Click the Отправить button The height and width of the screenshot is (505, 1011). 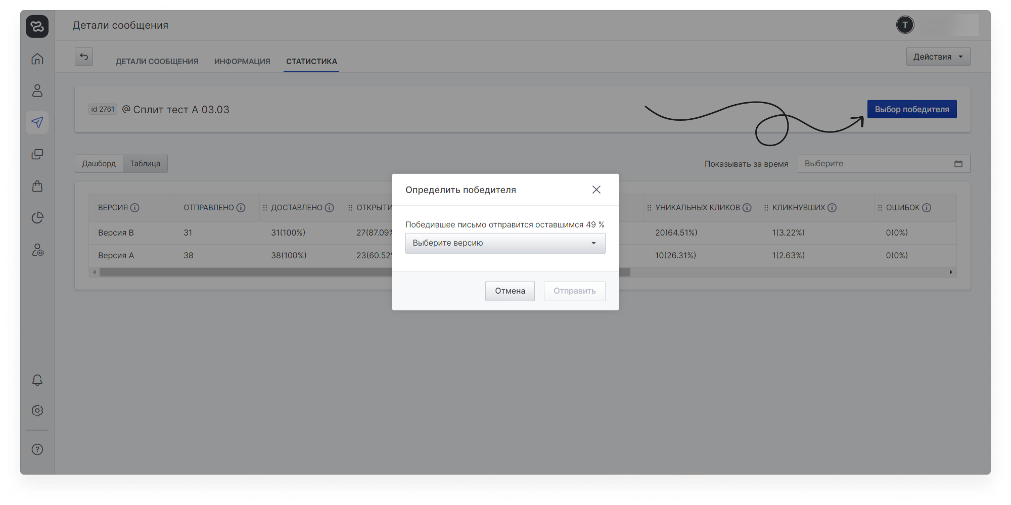tap(575, 291)
